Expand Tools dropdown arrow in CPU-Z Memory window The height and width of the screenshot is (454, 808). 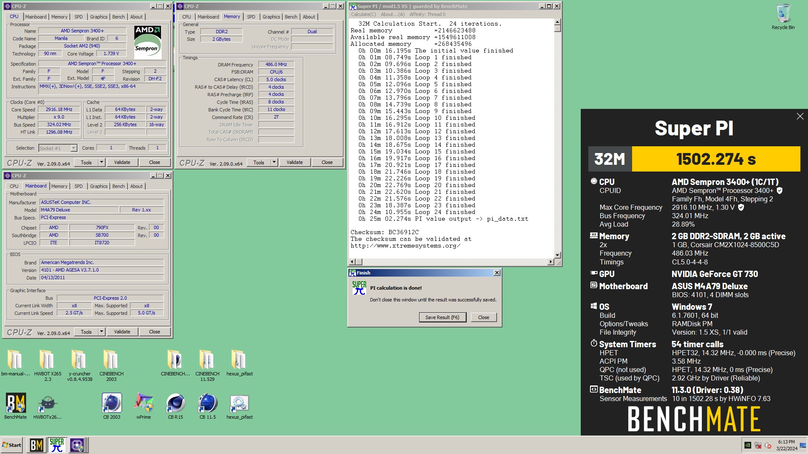click(x=274, y=162)
